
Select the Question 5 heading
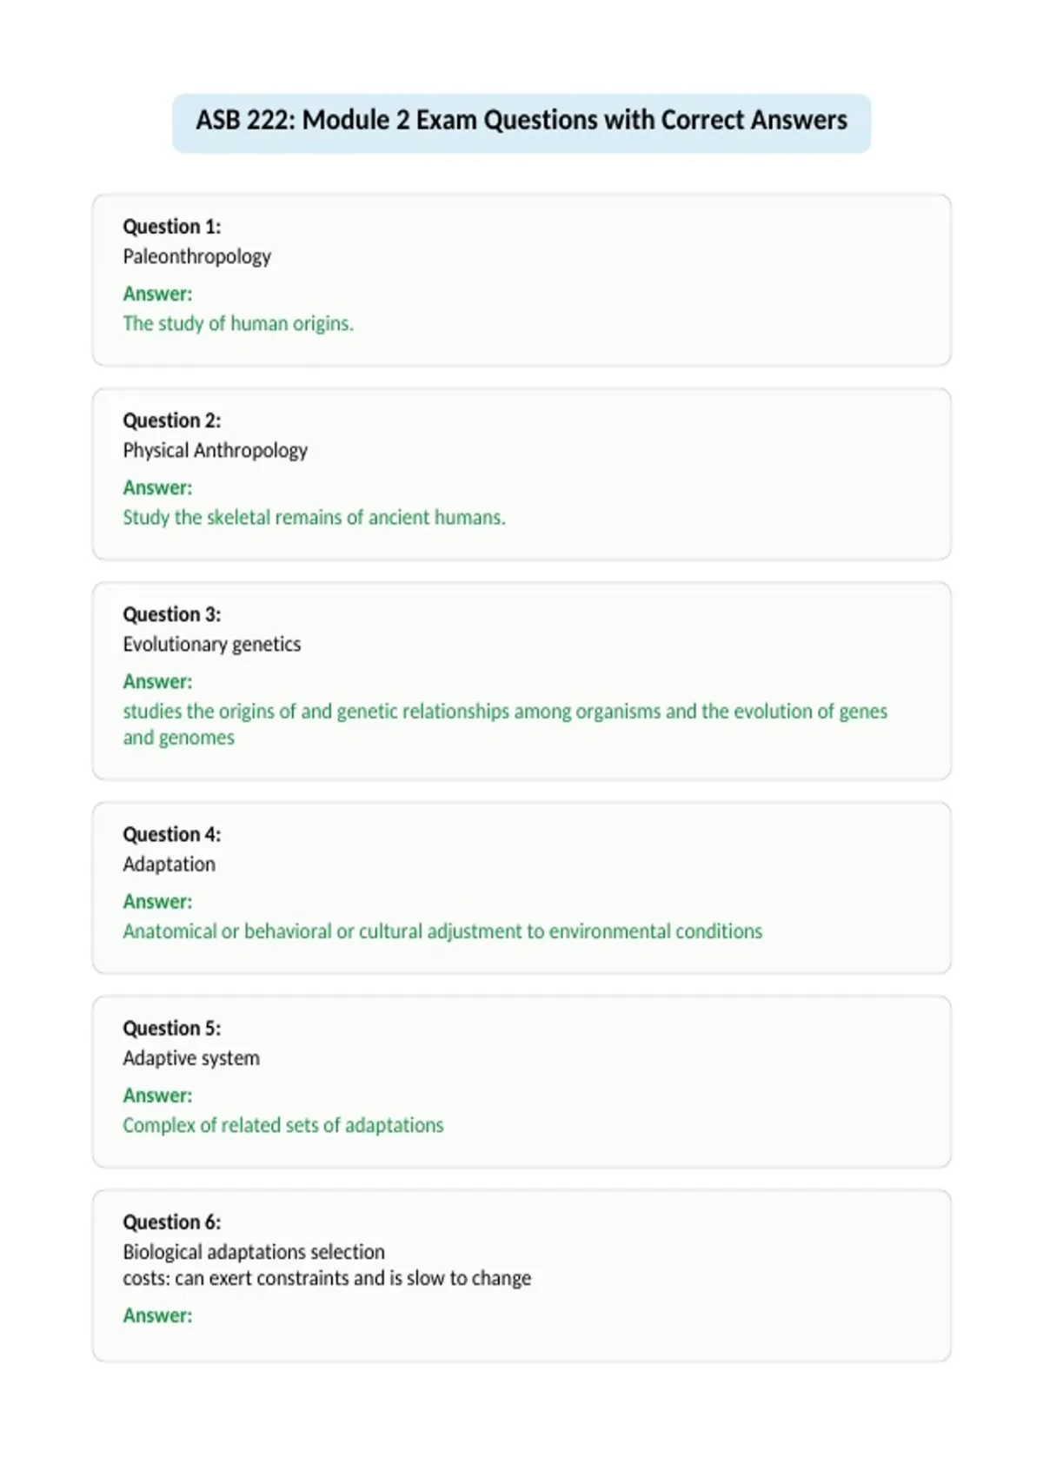[x=172, y=1028]
